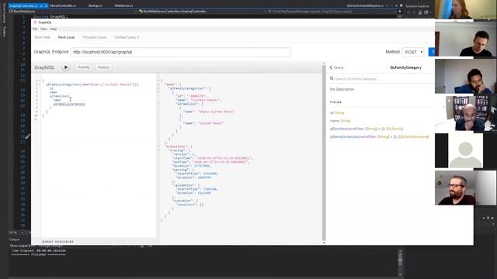Open the File menu in GraphiQL

pos(35,29)
